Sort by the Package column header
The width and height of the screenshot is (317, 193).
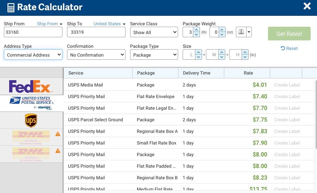pyautogui.click(x=155, y=73)
